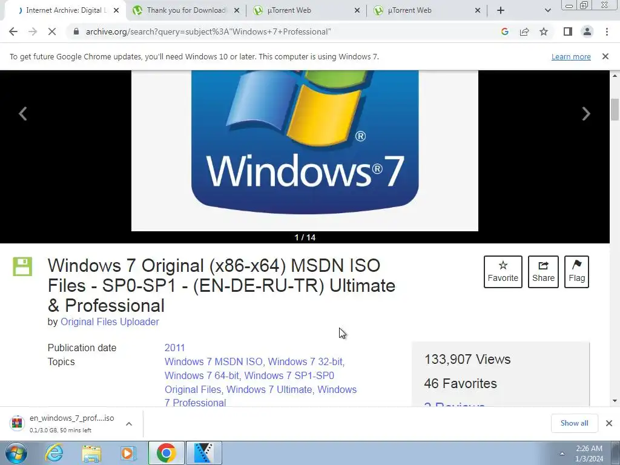Screen dimensions: 620x465
Task: Open Learn more about Chrome updates
Action: coord(571,56)
